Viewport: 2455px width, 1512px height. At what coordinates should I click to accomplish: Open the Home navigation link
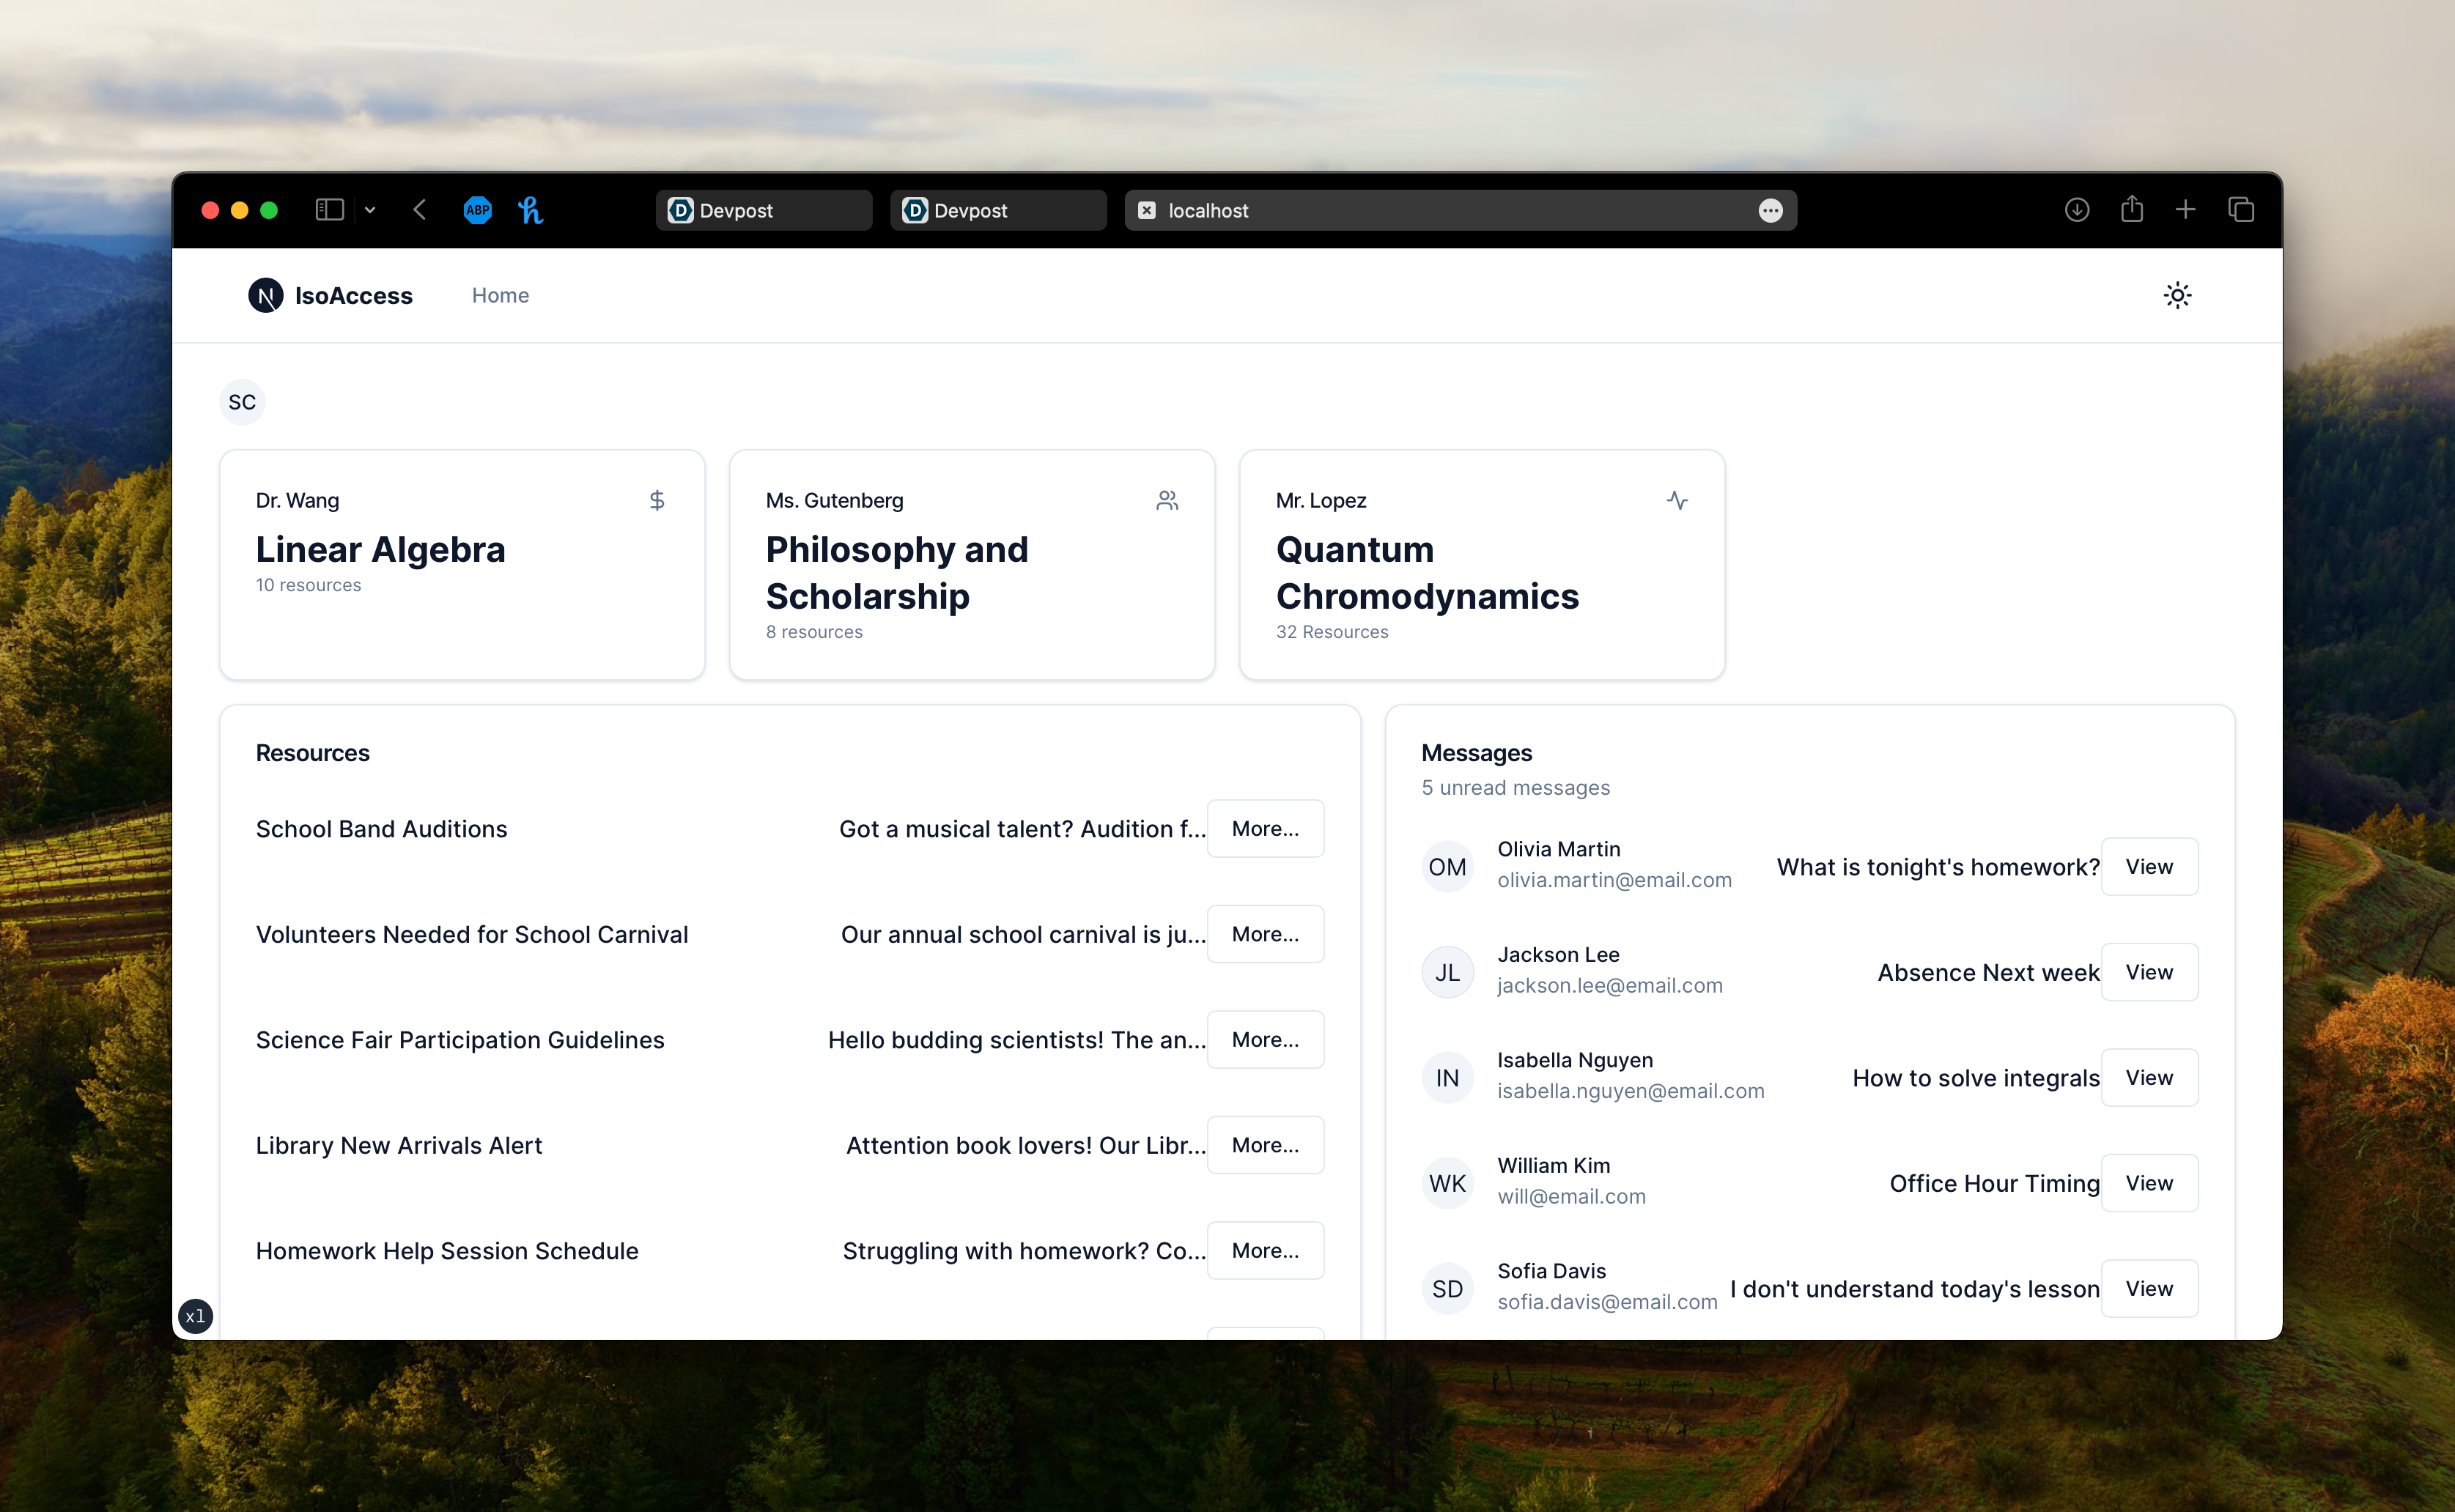(x=501, y=295)
